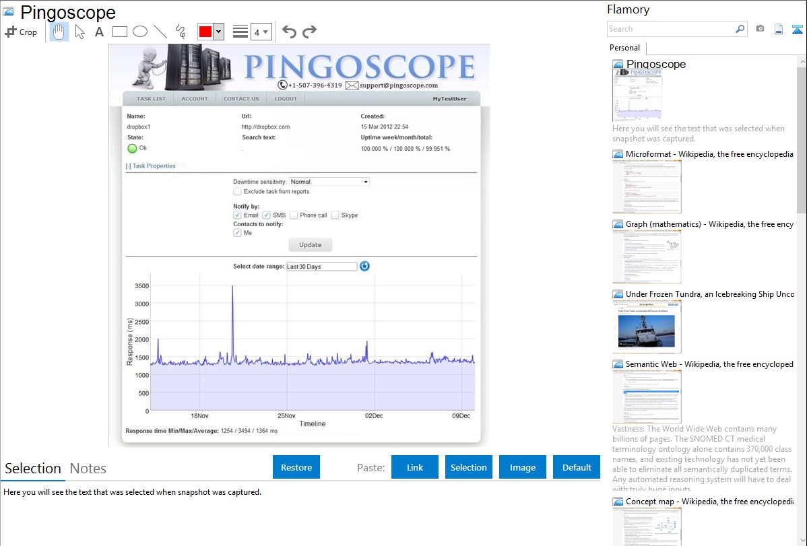The image size is (807, 546).
Task: Toggle the Exclude task from reports checkbox
Action: (x=237, y=192)
